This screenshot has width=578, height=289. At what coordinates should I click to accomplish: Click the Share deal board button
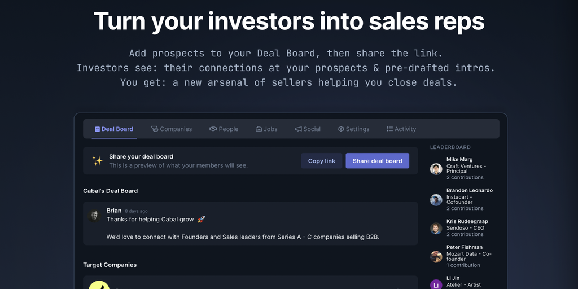(x=377, y=161)
